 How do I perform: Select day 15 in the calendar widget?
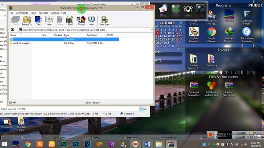pyautogui.click(x=161, y=36)
